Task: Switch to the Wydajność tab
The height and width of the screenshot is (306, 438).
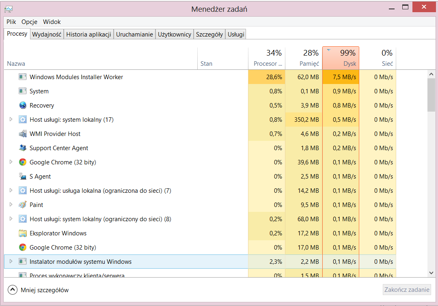Action: 47,34
